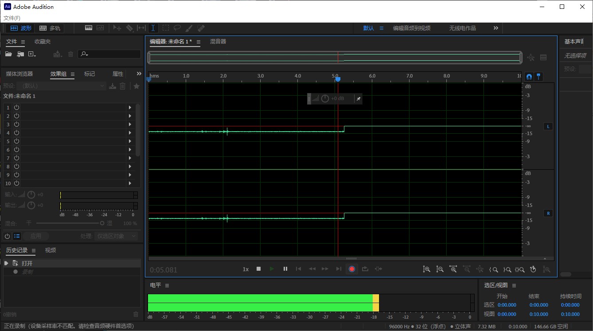Screen dimensions: 593x331
Task: Open the 处理 selection dropdown
Action: point(116,236)
